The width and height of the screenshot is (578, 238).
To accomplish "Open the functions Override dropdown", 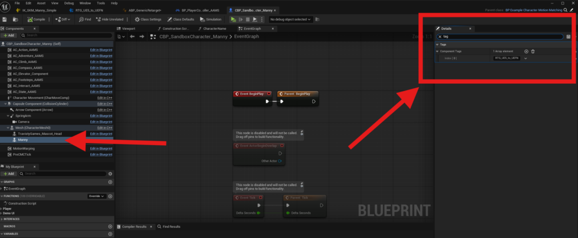I will (95, 196).
